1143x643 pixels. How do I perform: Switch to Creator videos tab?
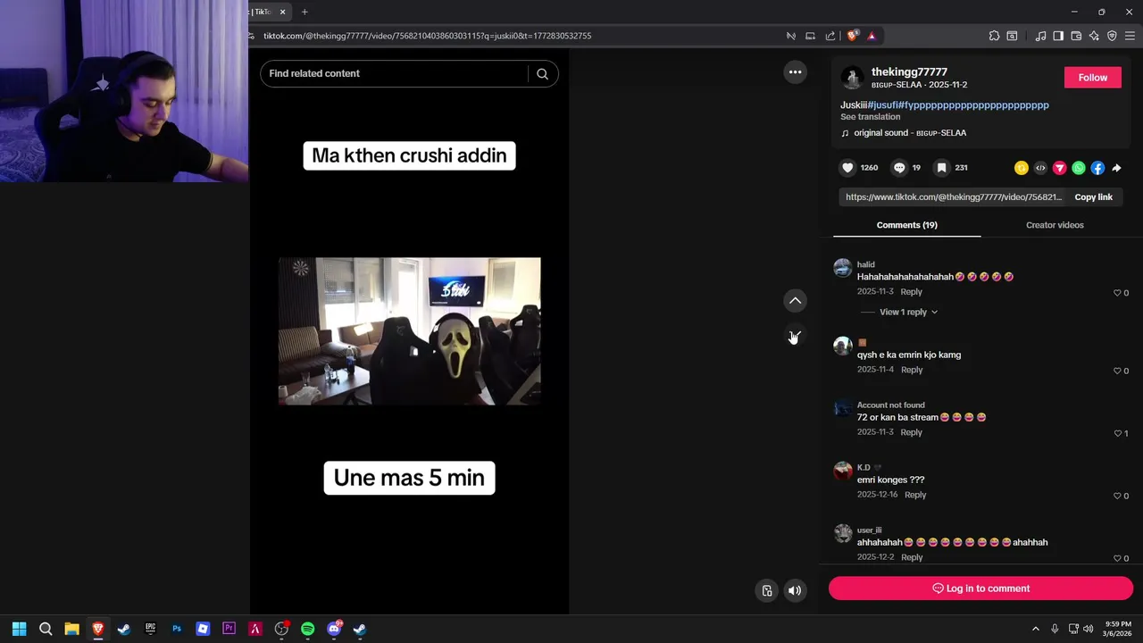tap(1055, 225)
